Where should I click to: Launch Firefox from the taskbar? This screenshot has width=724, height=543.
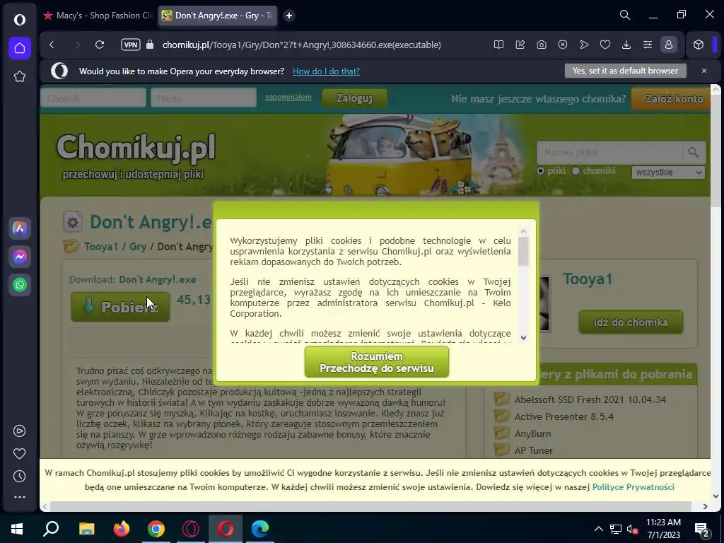click(122, 529)
